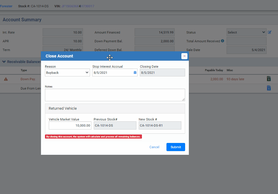Click into the Notes text area
The height and width of the screenshot is (194, 278).
[x=115, y=95]
